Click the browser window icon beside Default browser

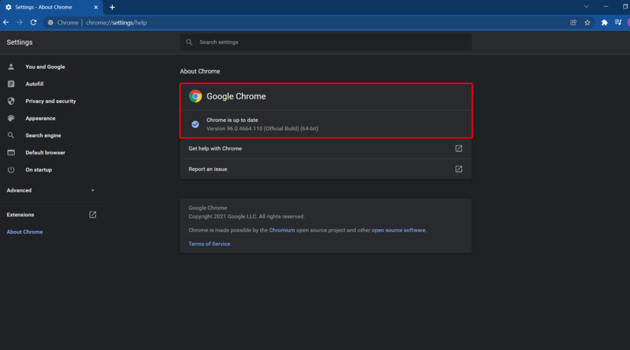(10, 153)
